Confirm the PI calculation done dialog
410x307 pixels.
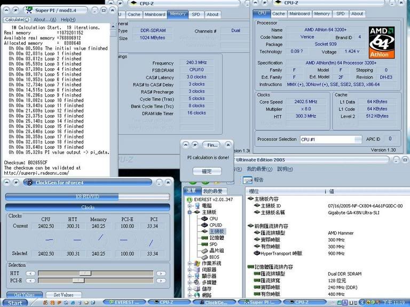point(206,171)
